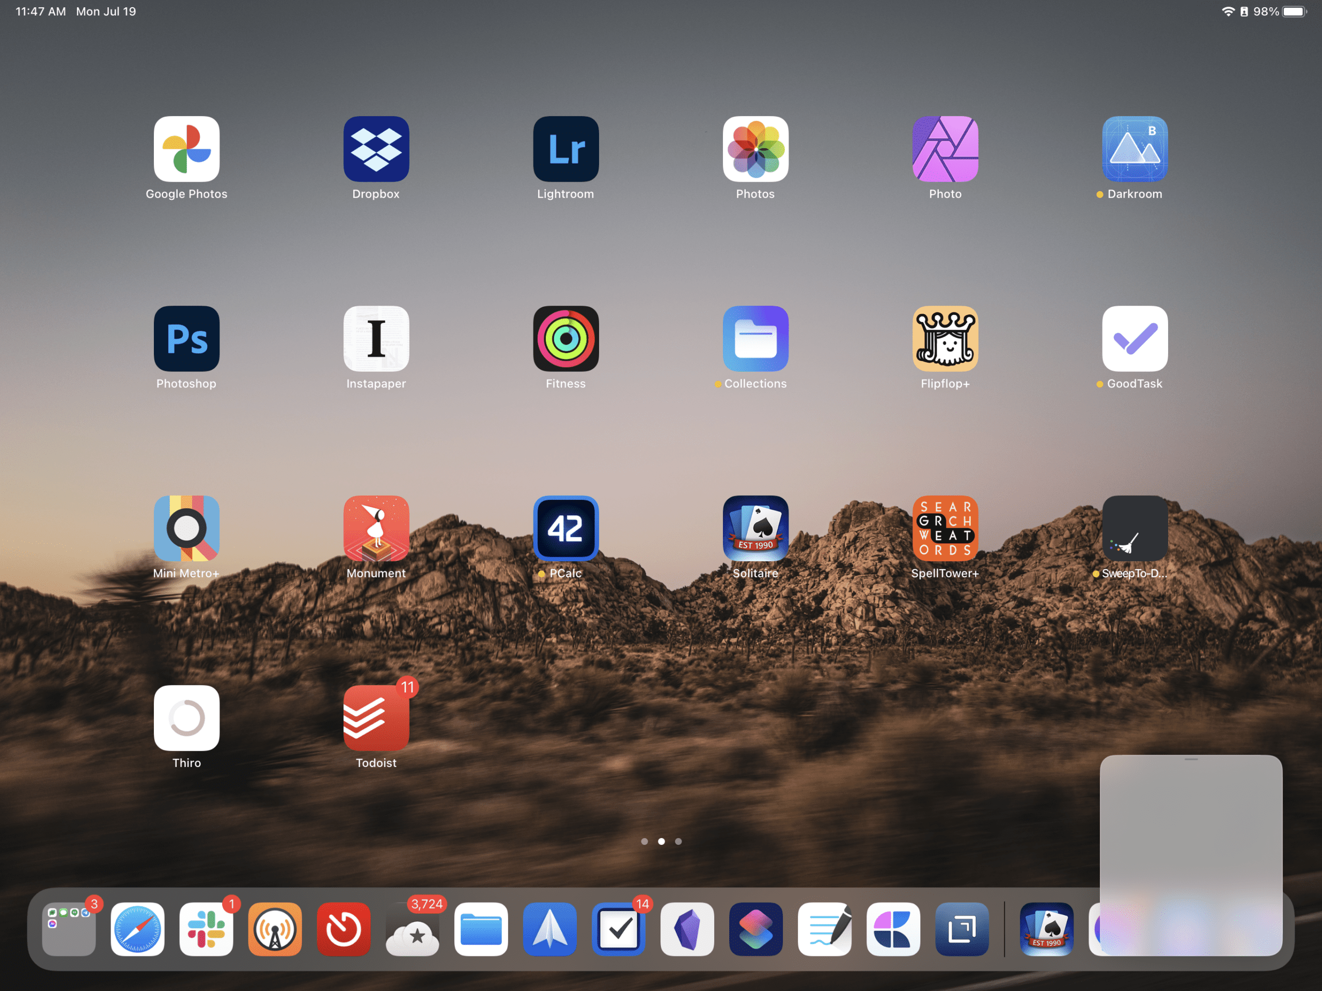Open the Thiro app
1322x991 pixels.
[186, 718]
